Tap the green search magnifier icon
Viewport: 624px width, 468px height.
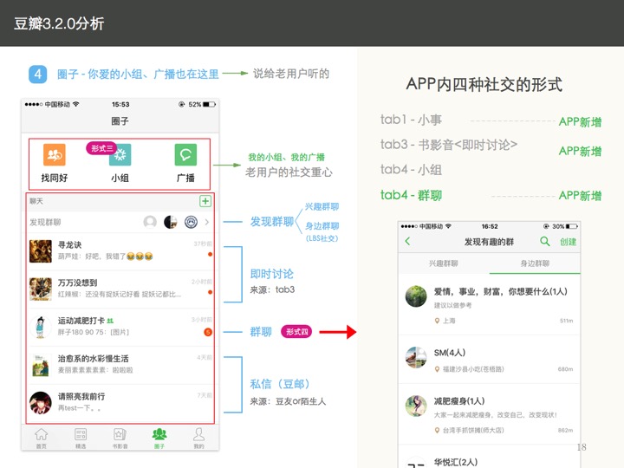click(x=545, y=241)
